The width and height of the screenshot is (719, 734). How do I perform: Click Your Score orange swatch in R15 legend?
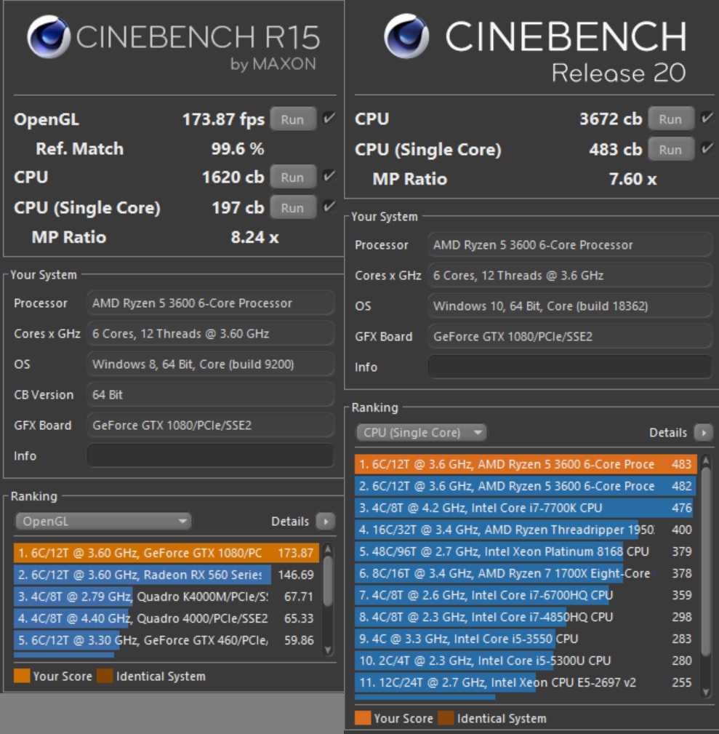pos(22,676)
